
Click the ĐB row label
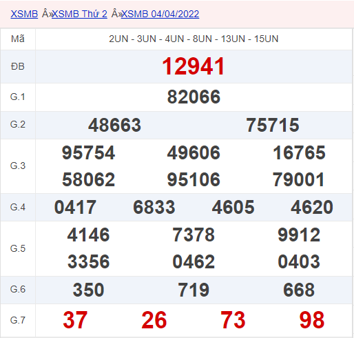18,67
